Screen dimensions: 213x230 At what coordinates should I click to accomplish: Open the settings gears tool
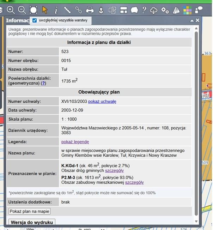tap(165, 10)
